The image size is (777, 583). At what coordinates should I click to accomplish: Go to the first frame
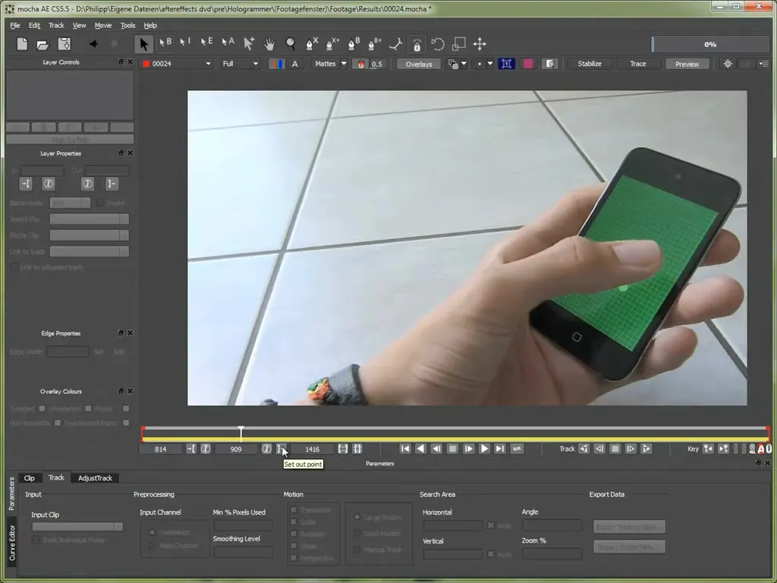tap(405, 449)
